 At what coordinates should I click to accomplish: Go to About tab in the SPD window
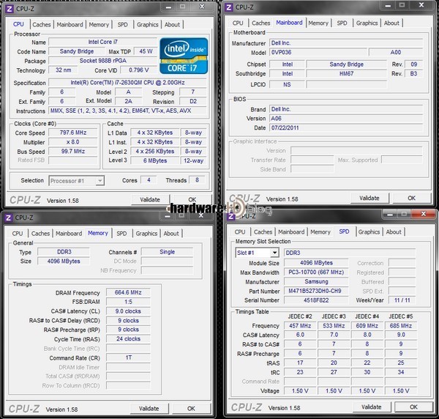[x=394, y=232]
